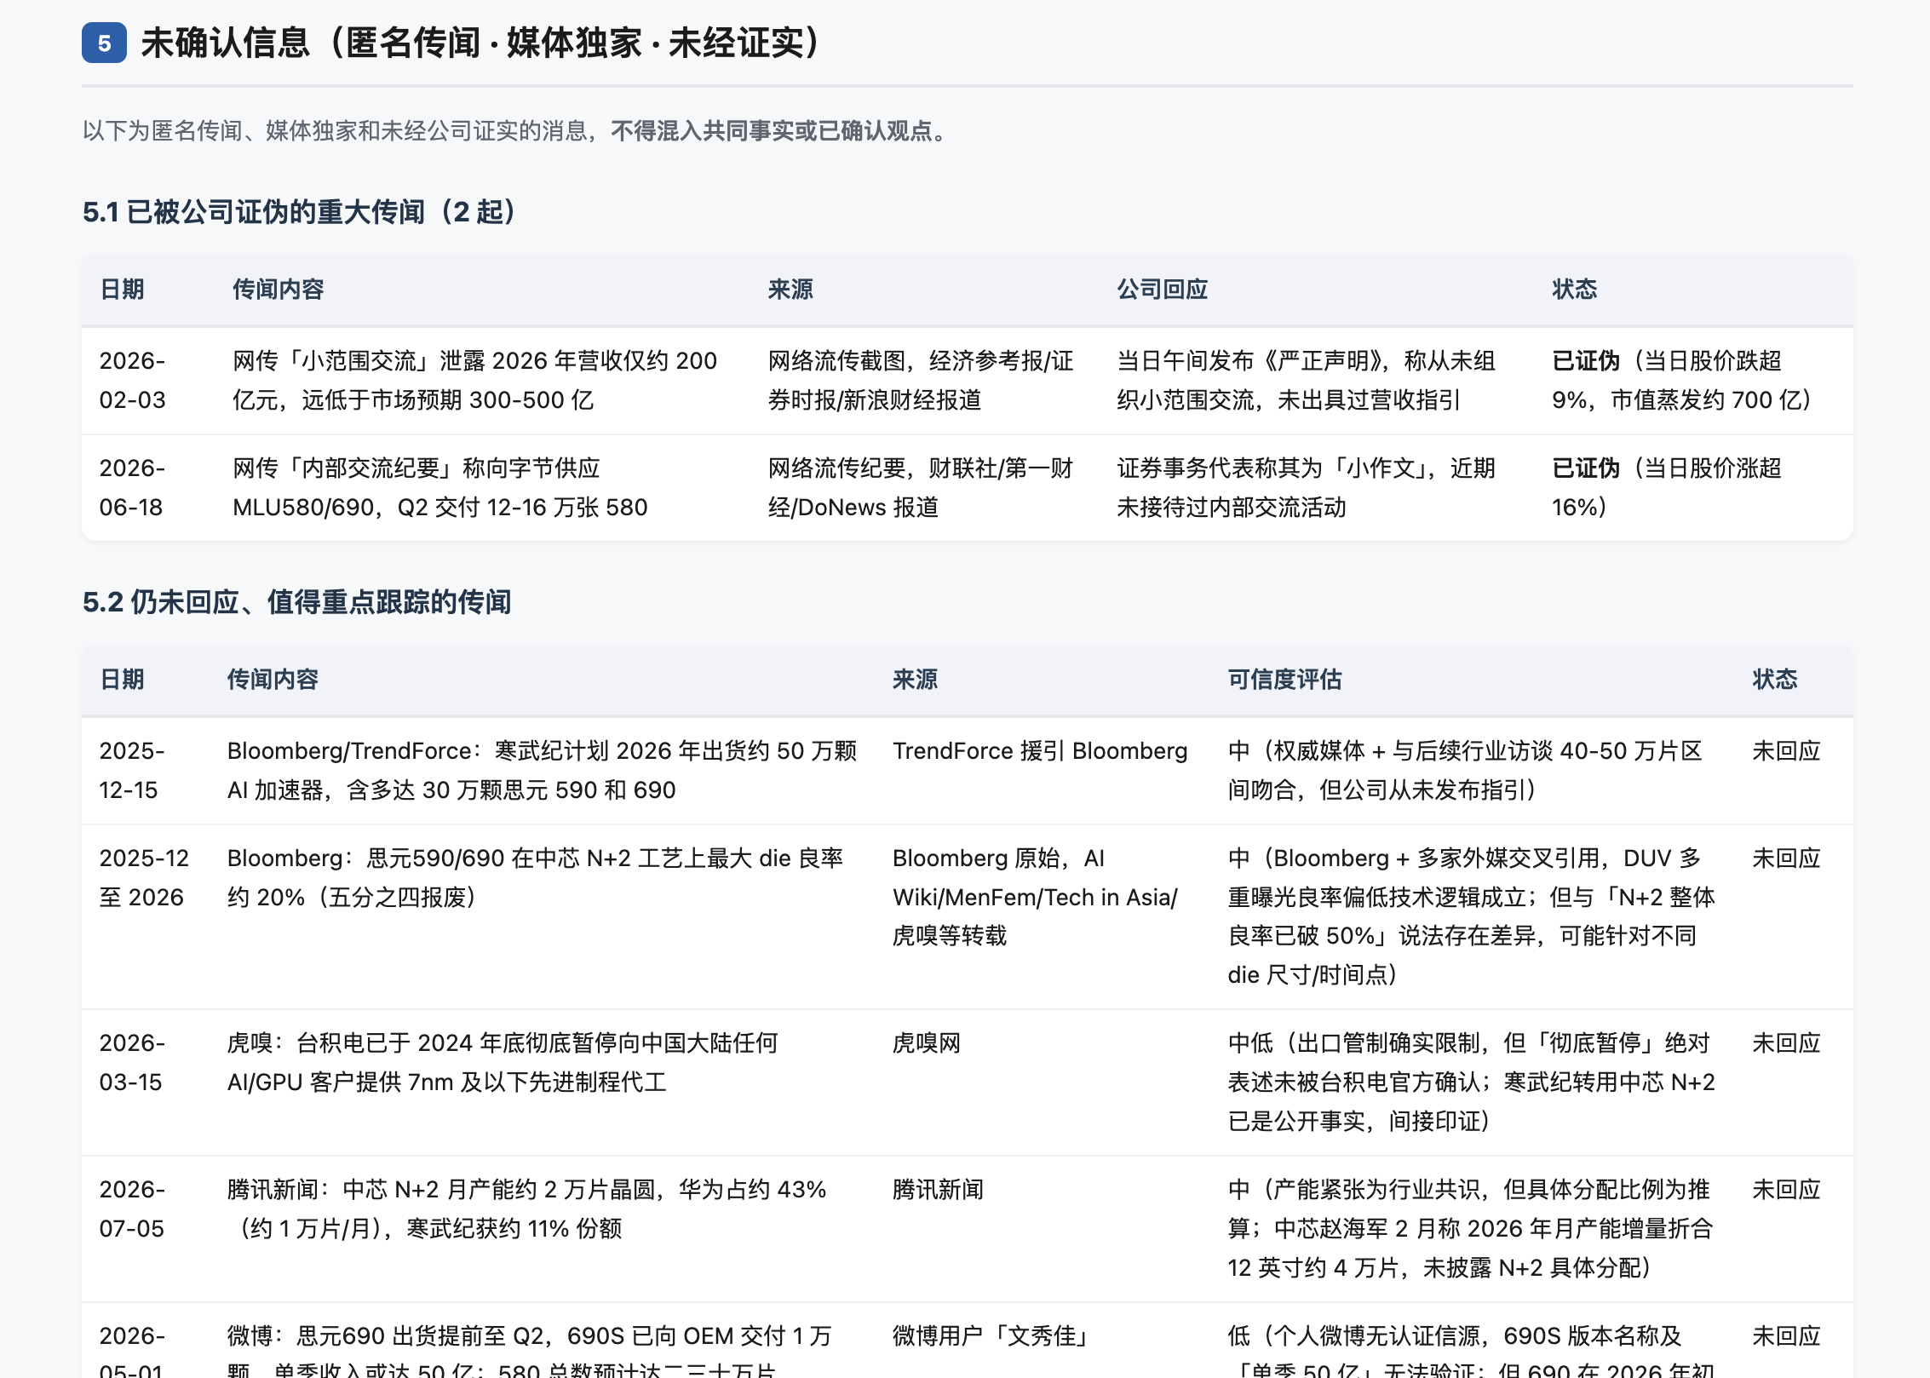Viewport: 1930px width, 1378px height.
Task: Click the 5.1 已被公司证伪的重大传闻 heading
Action: (300, 212)
